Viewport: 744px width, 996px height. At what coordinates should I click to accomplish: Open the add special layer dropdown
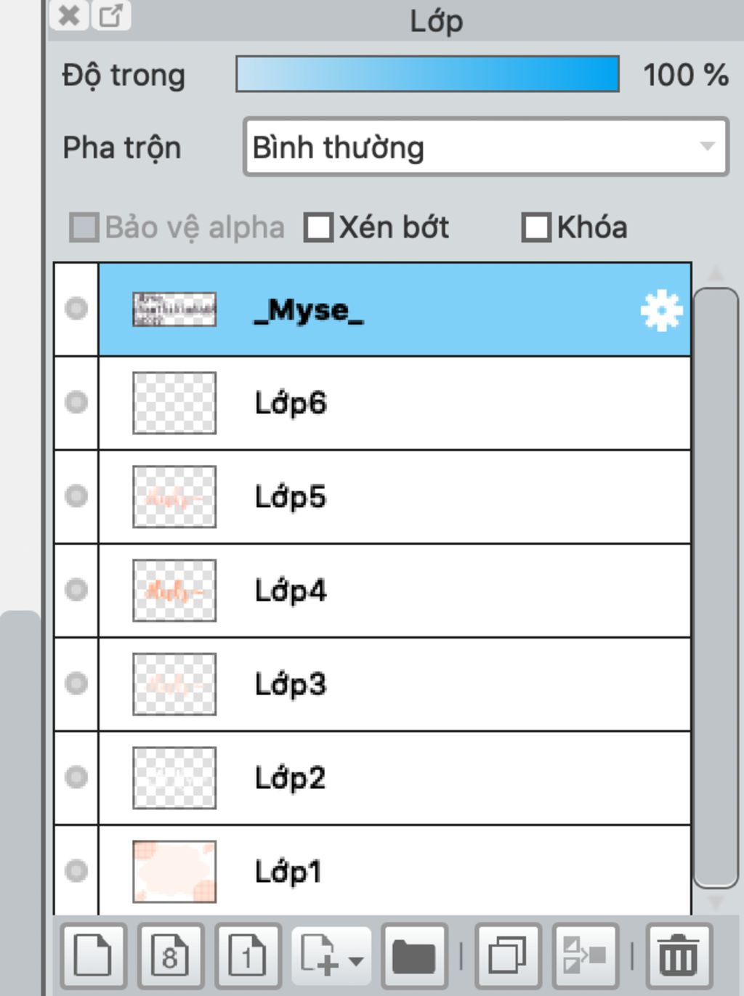[x=331, y=955]
